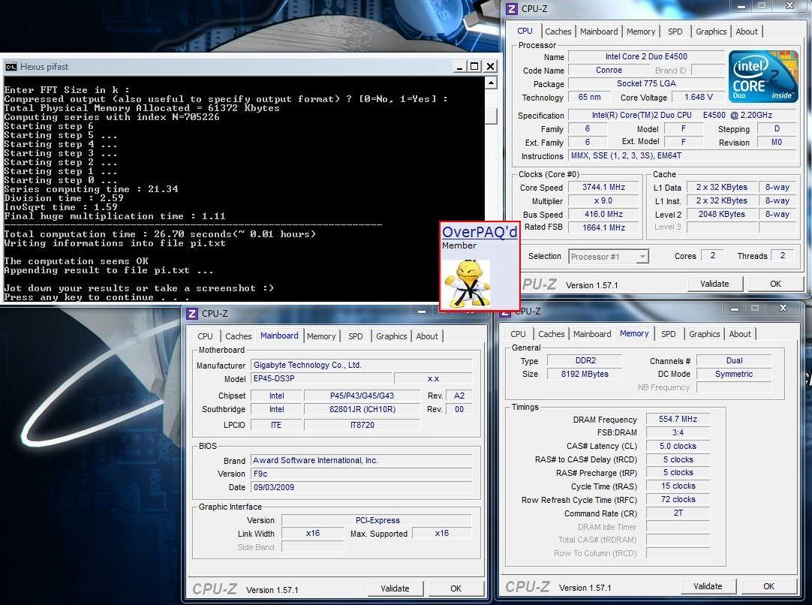Go to the Mainboard tab in the Memory window
This screenshot has width=812, height=605.
pyautogui.click(x=592, y=334)
